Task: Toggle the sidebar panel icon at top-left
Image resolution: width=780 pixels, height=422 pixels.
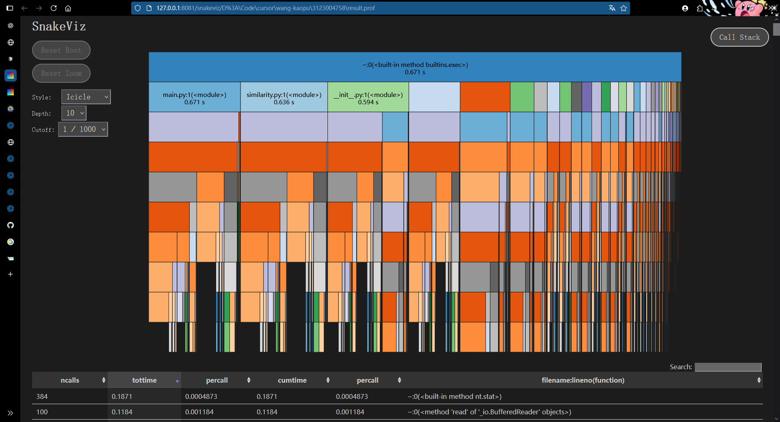Action: [x=10, y=8]
